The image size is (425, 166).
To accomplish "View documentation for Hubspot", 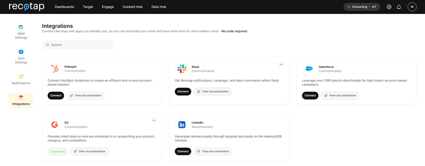I will pyautogui.click(x=85, y=95).
